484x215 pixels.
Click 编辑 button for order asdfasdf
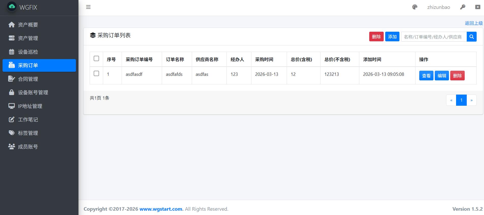tap(442, 76)
